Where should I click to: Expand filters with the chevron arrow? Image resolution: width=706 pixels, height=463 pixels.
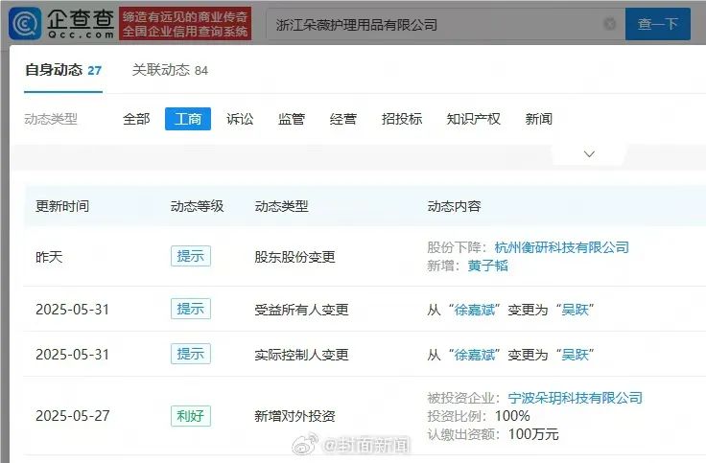click(x=589, y=154)
